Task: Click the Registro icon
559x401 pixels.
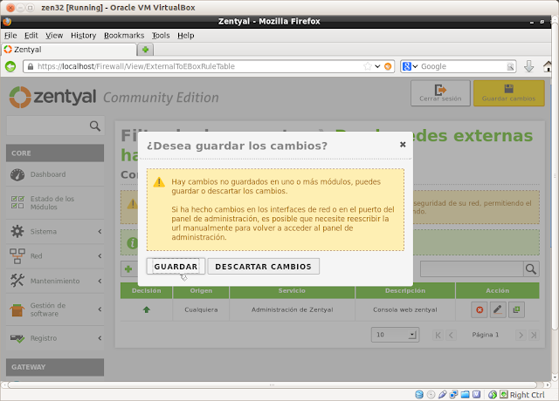Action: pos(17,338)
